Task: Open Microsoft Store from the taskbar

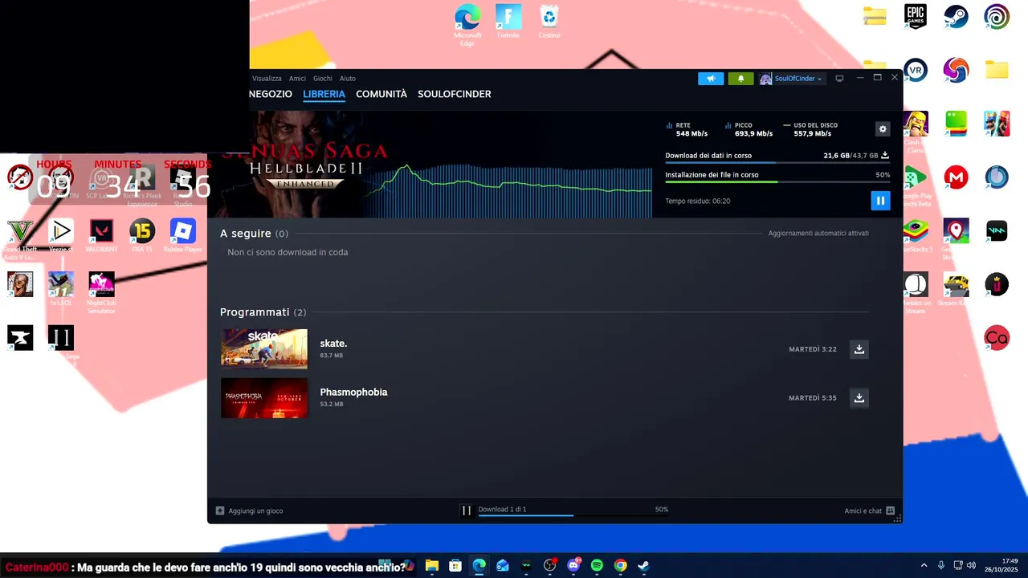Action: point(455,565)
